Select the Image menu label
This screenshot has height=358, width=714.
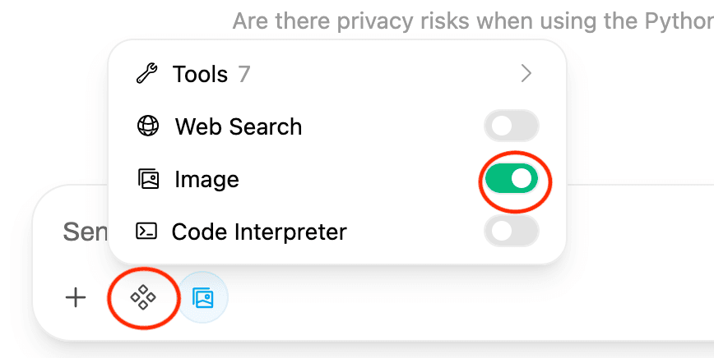tap(206, 179)
